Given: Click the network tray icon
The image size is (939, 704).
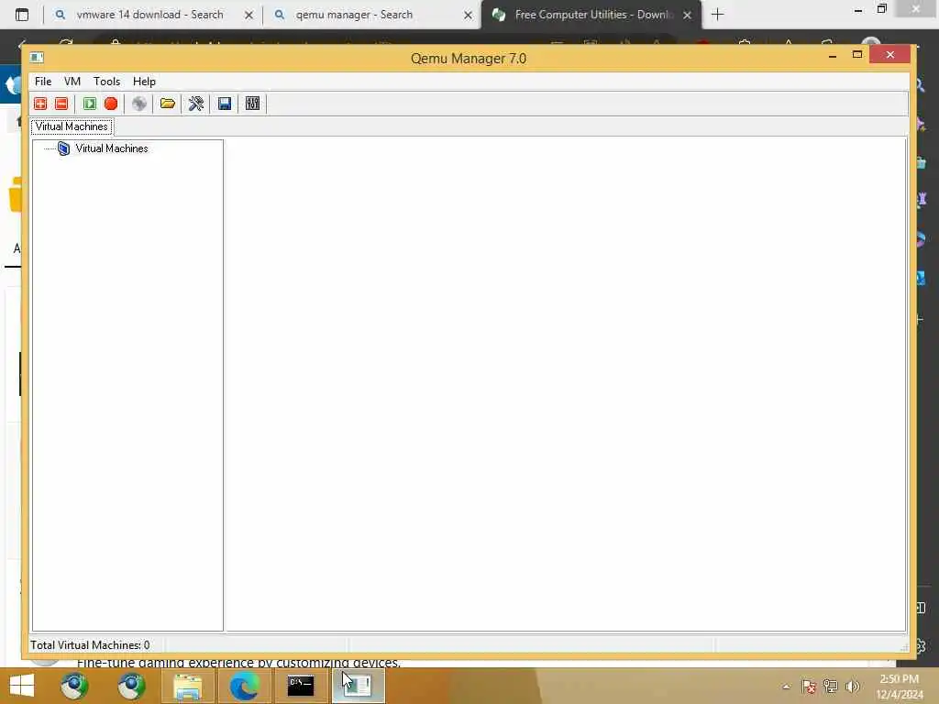Looking at the screenshot, I should pos(831,686).
